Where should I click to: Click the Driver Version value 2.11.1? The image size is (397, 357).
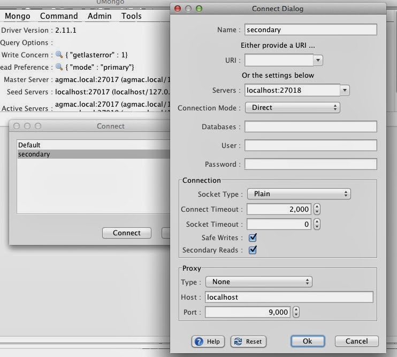pos(66,30)
